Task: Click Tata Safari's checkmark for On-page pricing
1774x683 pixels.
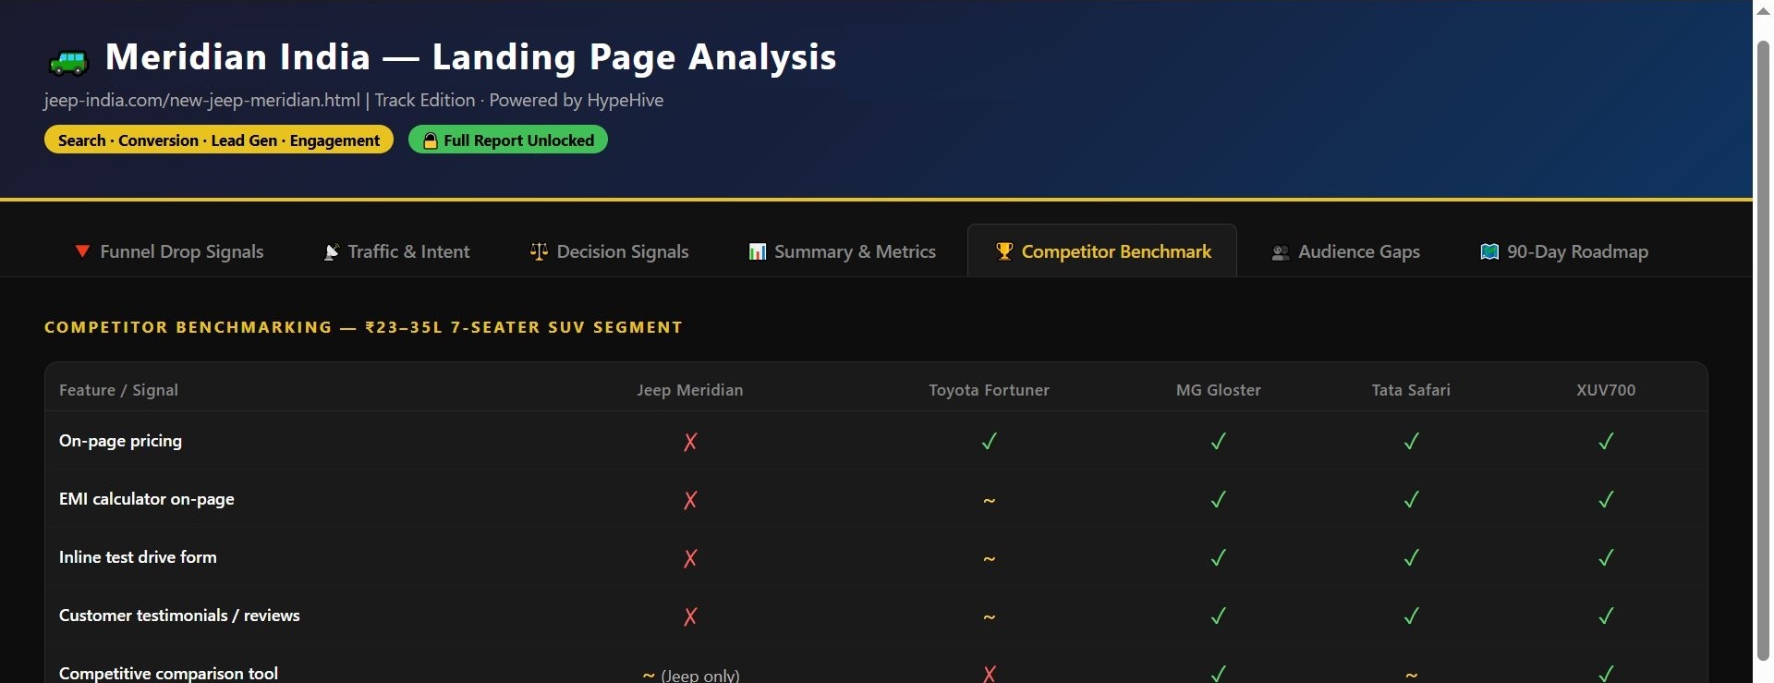Action: click(x=1411, y=442)
